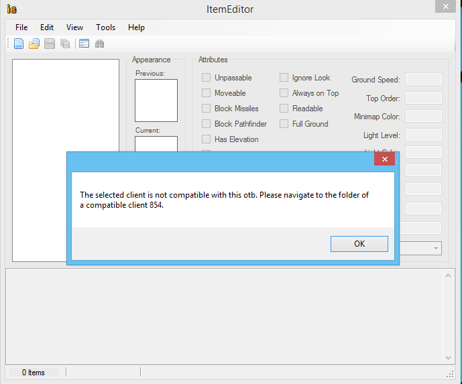This screenshot has width=462, height=384.
Task: Click the New file toolbar icon
Action: tap(19, 44)
